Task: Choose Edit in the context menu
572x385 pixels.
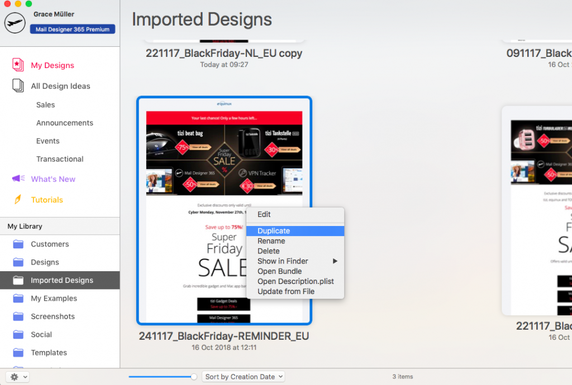Action: pos(295,214)
